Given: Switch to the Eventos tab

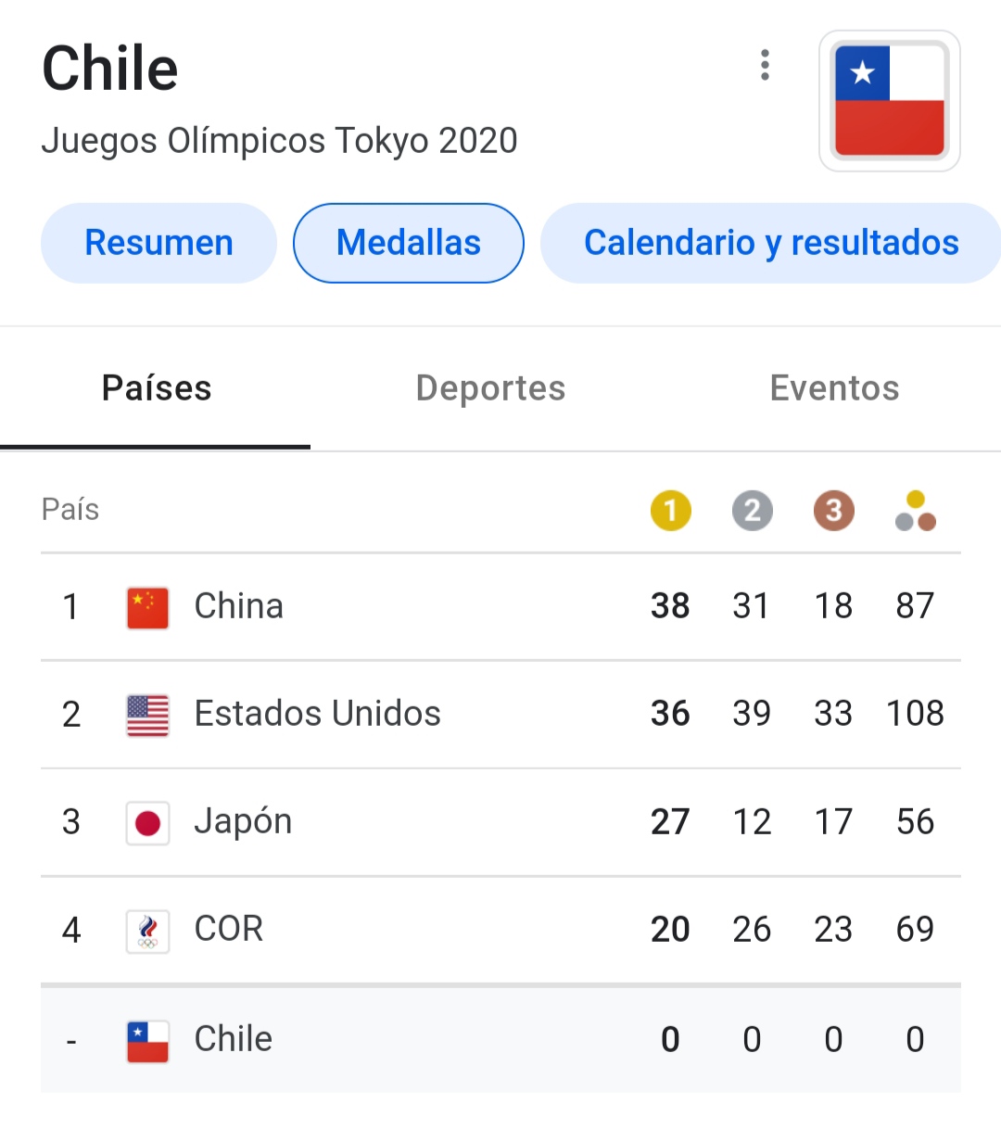Looking at the screenshot, I should (834, 388).
